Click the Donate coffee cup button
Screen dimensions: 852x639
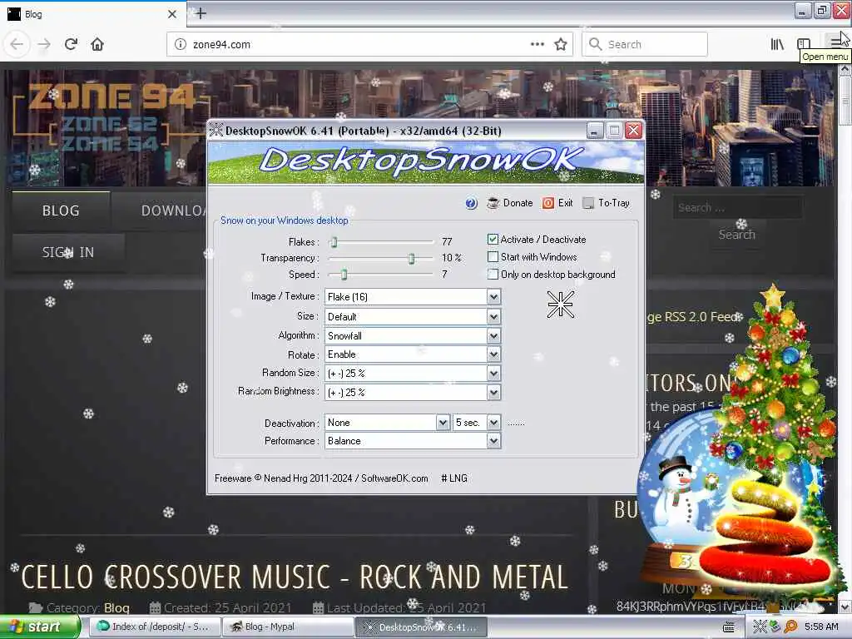510,203
